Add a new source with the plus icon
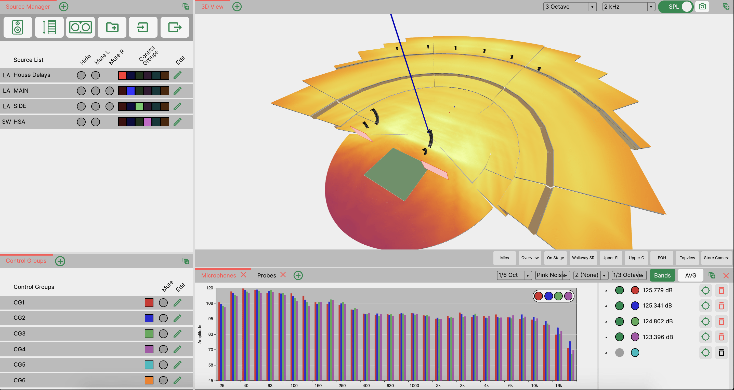 (x=63, y=6)
